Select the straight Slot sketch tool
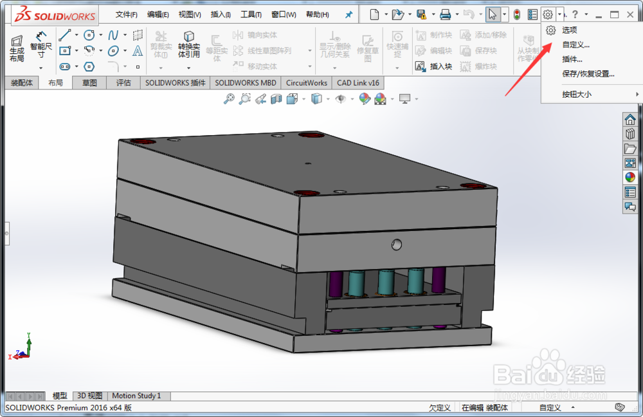643x417 pixels. tap(65, 66)
